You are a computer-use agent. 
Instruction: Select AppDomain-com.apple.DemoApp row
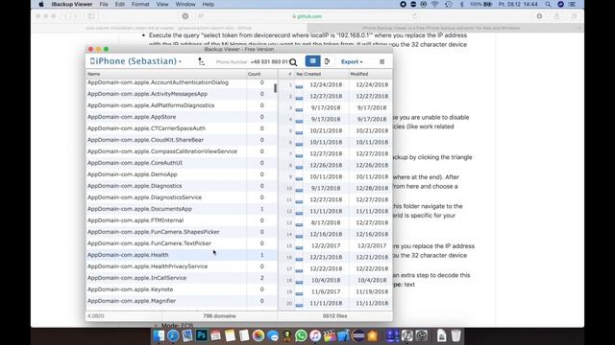(182, 174)
